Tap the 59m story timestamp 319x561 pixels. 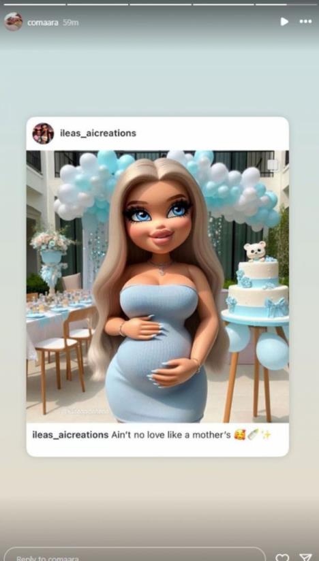(x=70, y=22)
